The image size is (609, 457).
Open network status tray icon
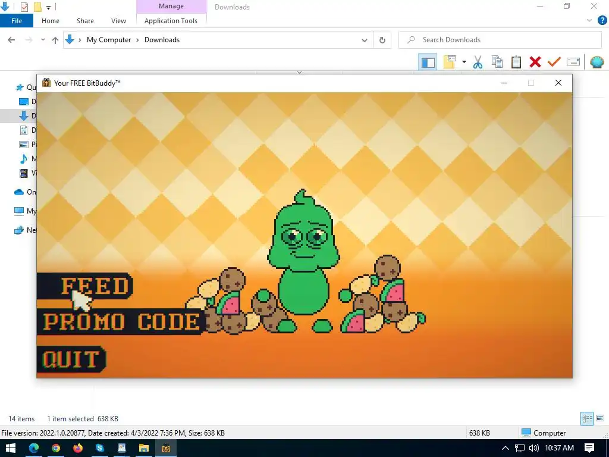click(520, 448)
